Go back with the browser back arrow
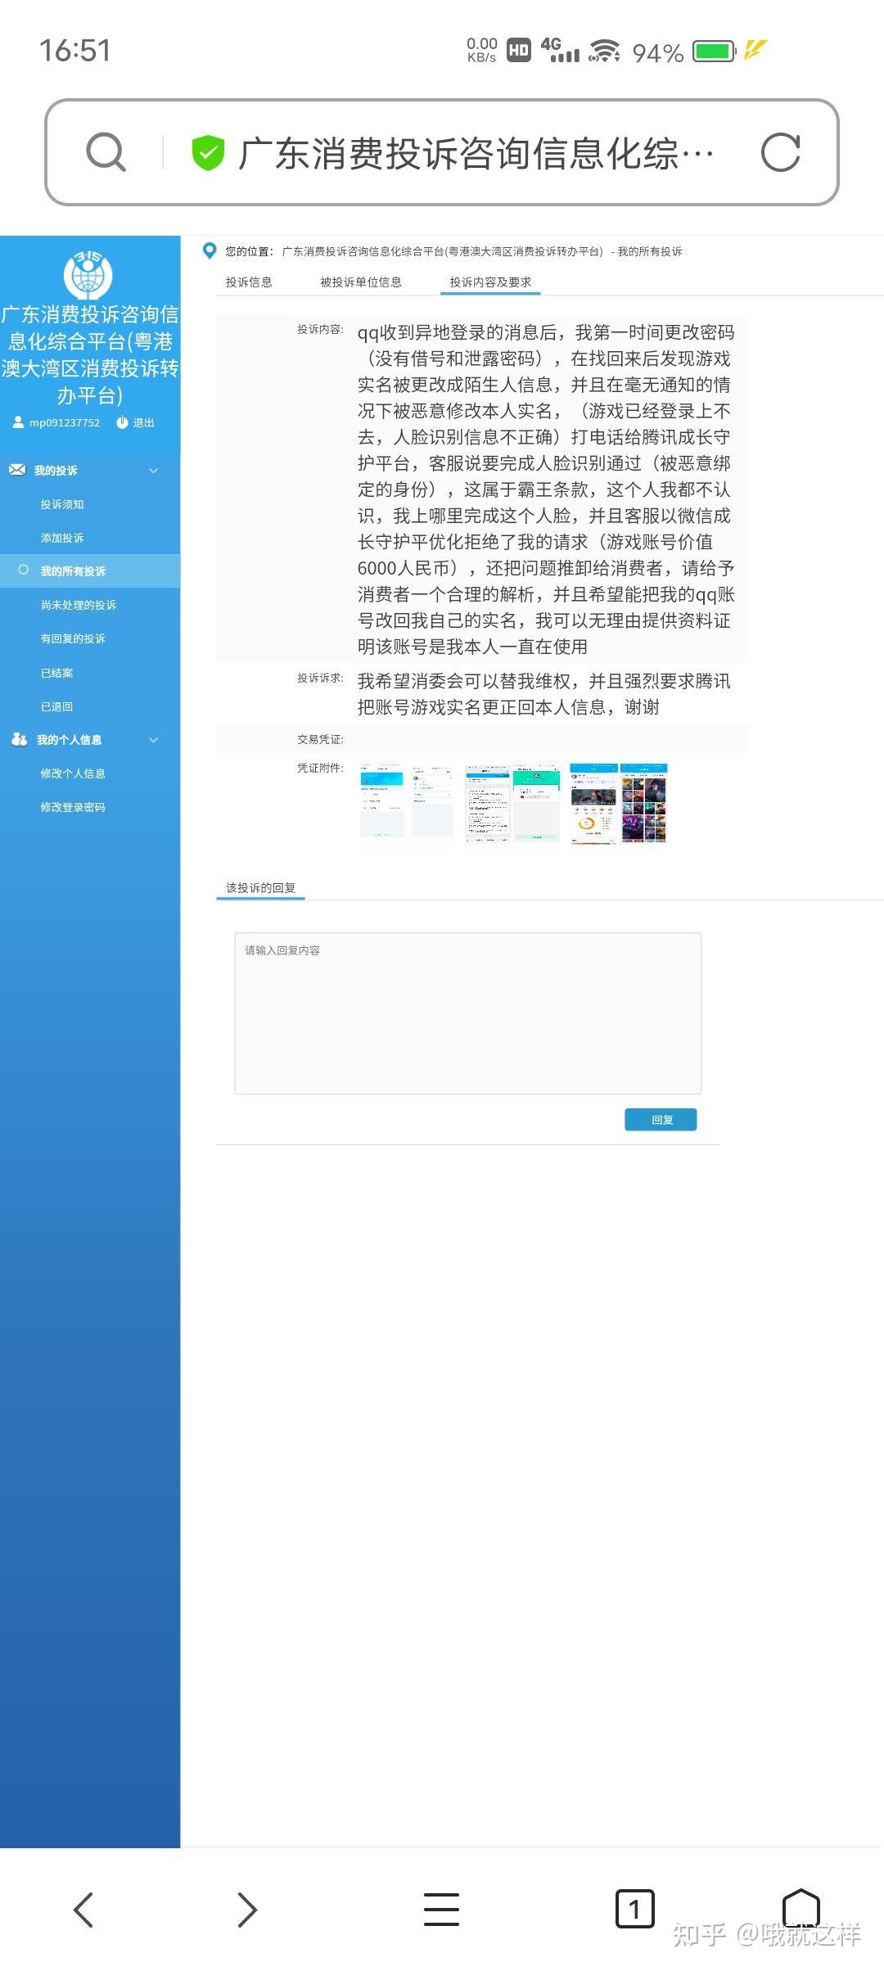The height and width of the screenshot is (1971, 884). pos(83,1910)
